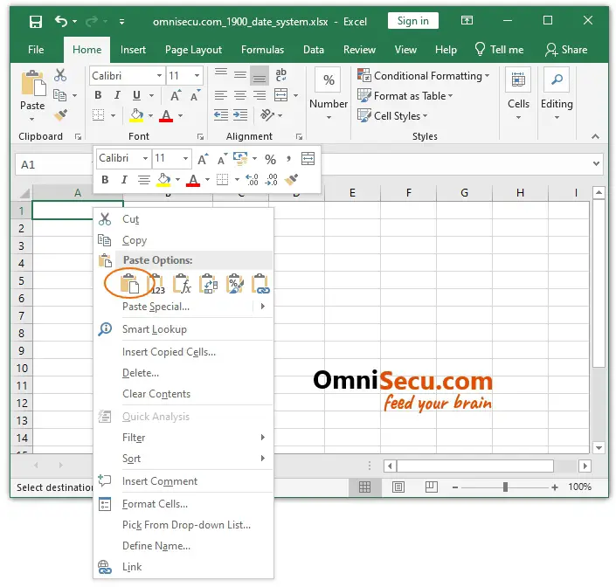Click the ribbon Format Painter brush
Image resolution: width=616 pixels, height=587 pixels.
[61, 115]
